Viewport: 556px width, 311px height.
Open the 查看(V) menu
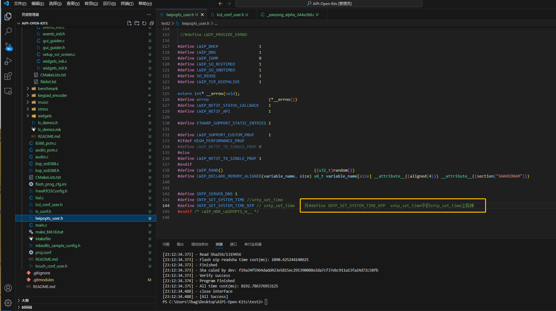pos(73,3)
